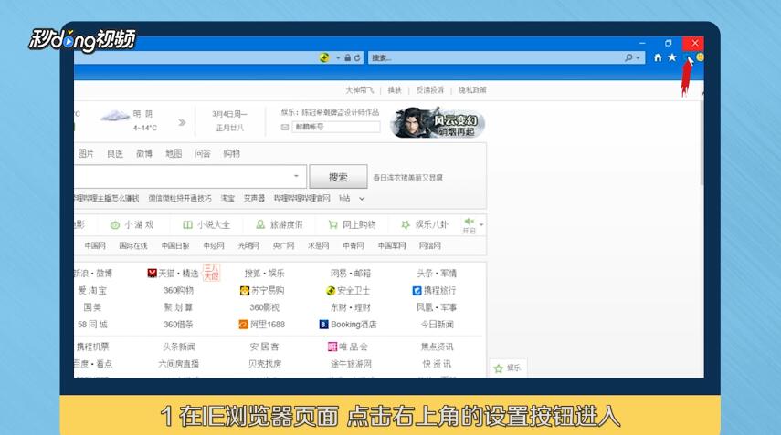Open the 途牛旅游网 link
This screenshot has height=435, width=781.
351,364
